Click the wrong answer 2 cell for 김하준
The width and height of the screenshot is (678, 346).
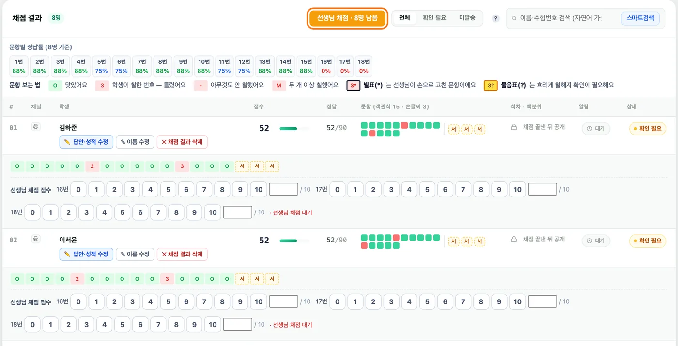pos(92,166)
